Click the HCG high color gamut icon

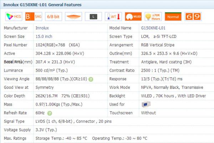[14, 16]
